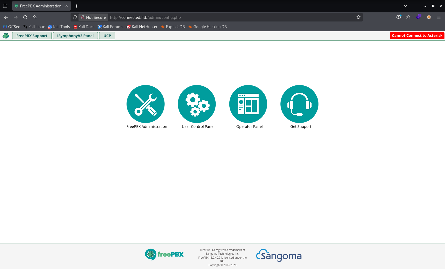The image size is (445, 269).
Task: Open FreePBX Administration wrench icon
Action: point(146,104)
